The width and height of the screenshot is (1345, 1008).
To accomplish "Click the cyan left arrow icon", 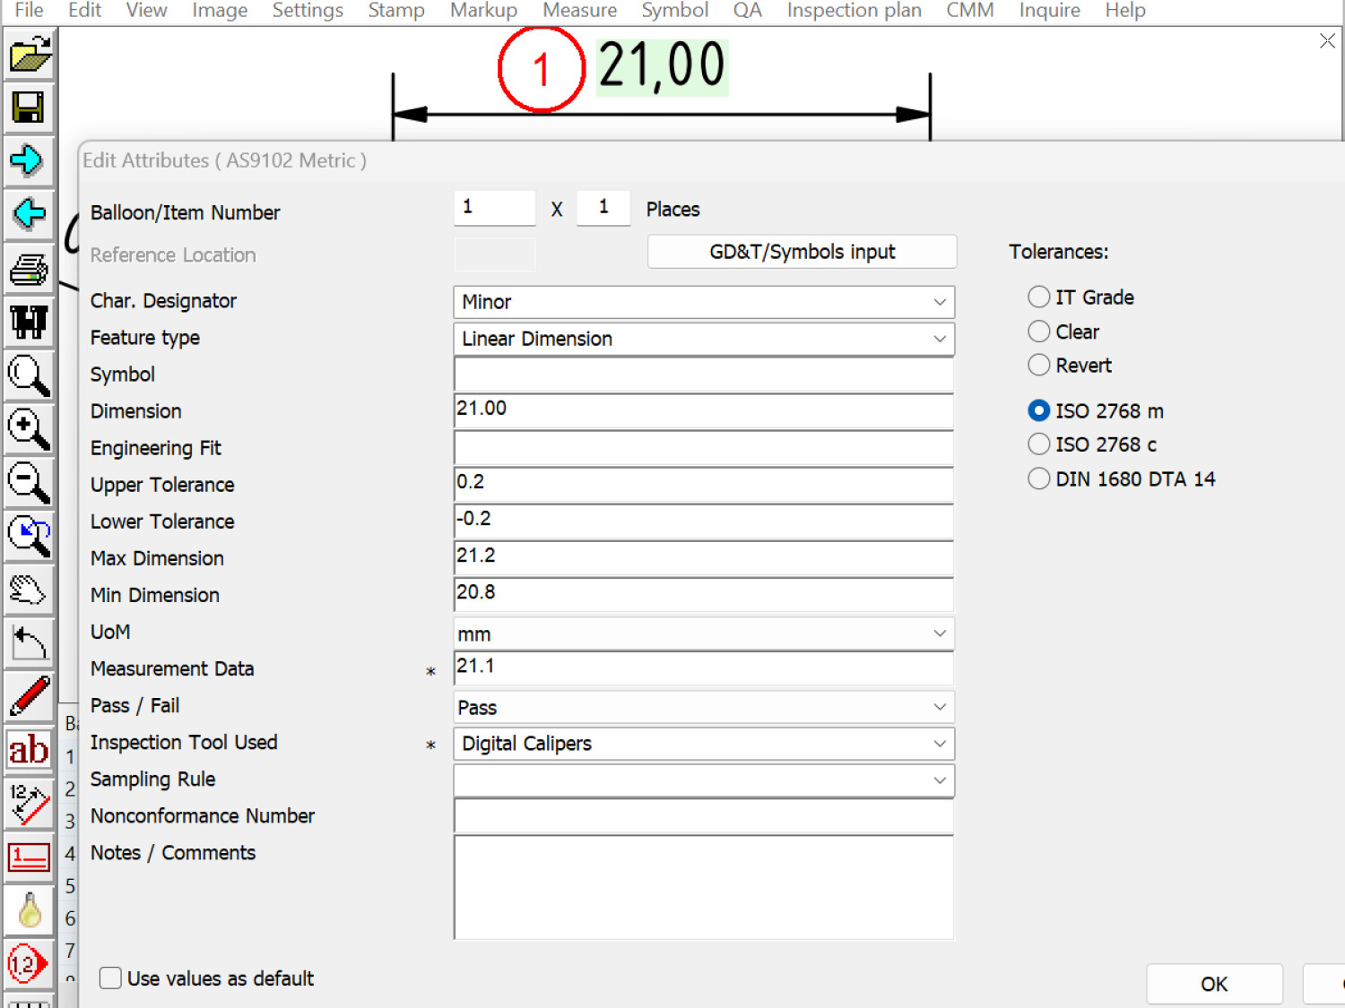I will point(29,215).
